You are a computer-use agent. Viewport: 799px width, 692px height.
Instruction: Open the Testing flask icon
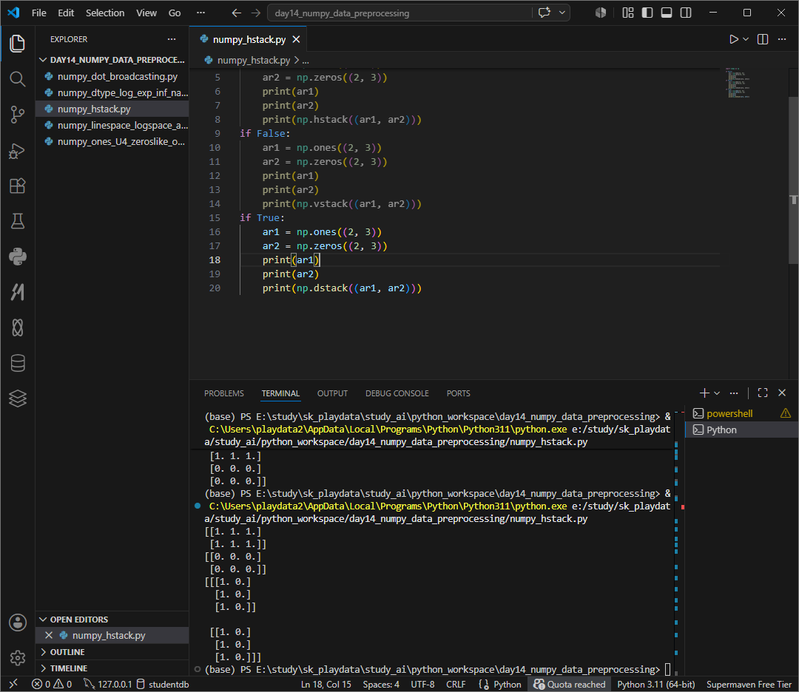click(17, 221)
